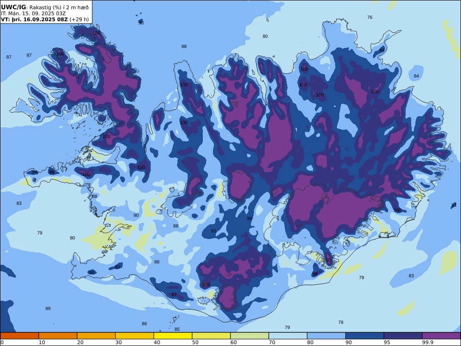This screenshot has width=461, height=346.
Task: Click the humidity value 76 on the map
Action: (x=370, y=18)
